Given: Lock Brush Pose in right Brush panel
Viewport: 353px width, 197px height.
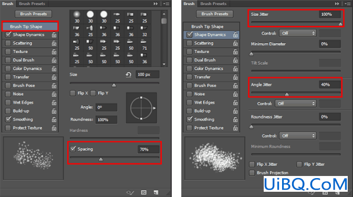Looking at the screenshot, I should tap(235, 86).
